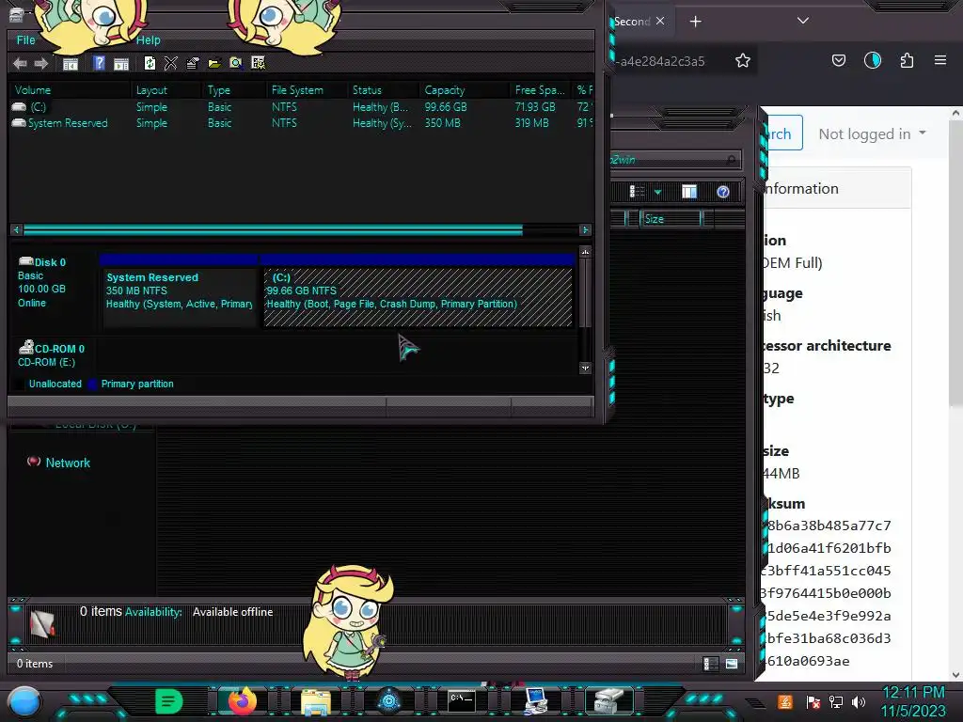Sort by the Type column header

(x=234, y=89)
